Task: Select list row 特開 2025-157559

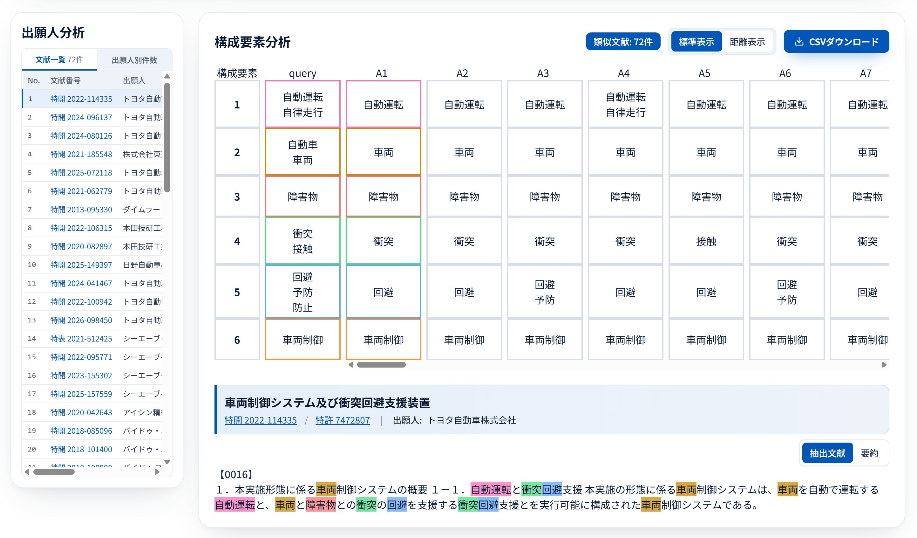Action: tap(92, 394)
